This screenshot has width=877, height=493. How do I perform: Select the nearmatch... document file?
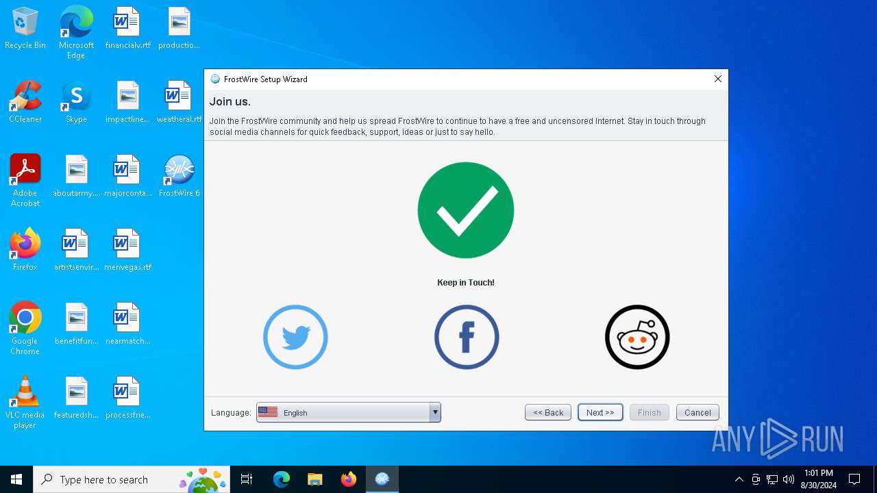(x=127, y=324)
